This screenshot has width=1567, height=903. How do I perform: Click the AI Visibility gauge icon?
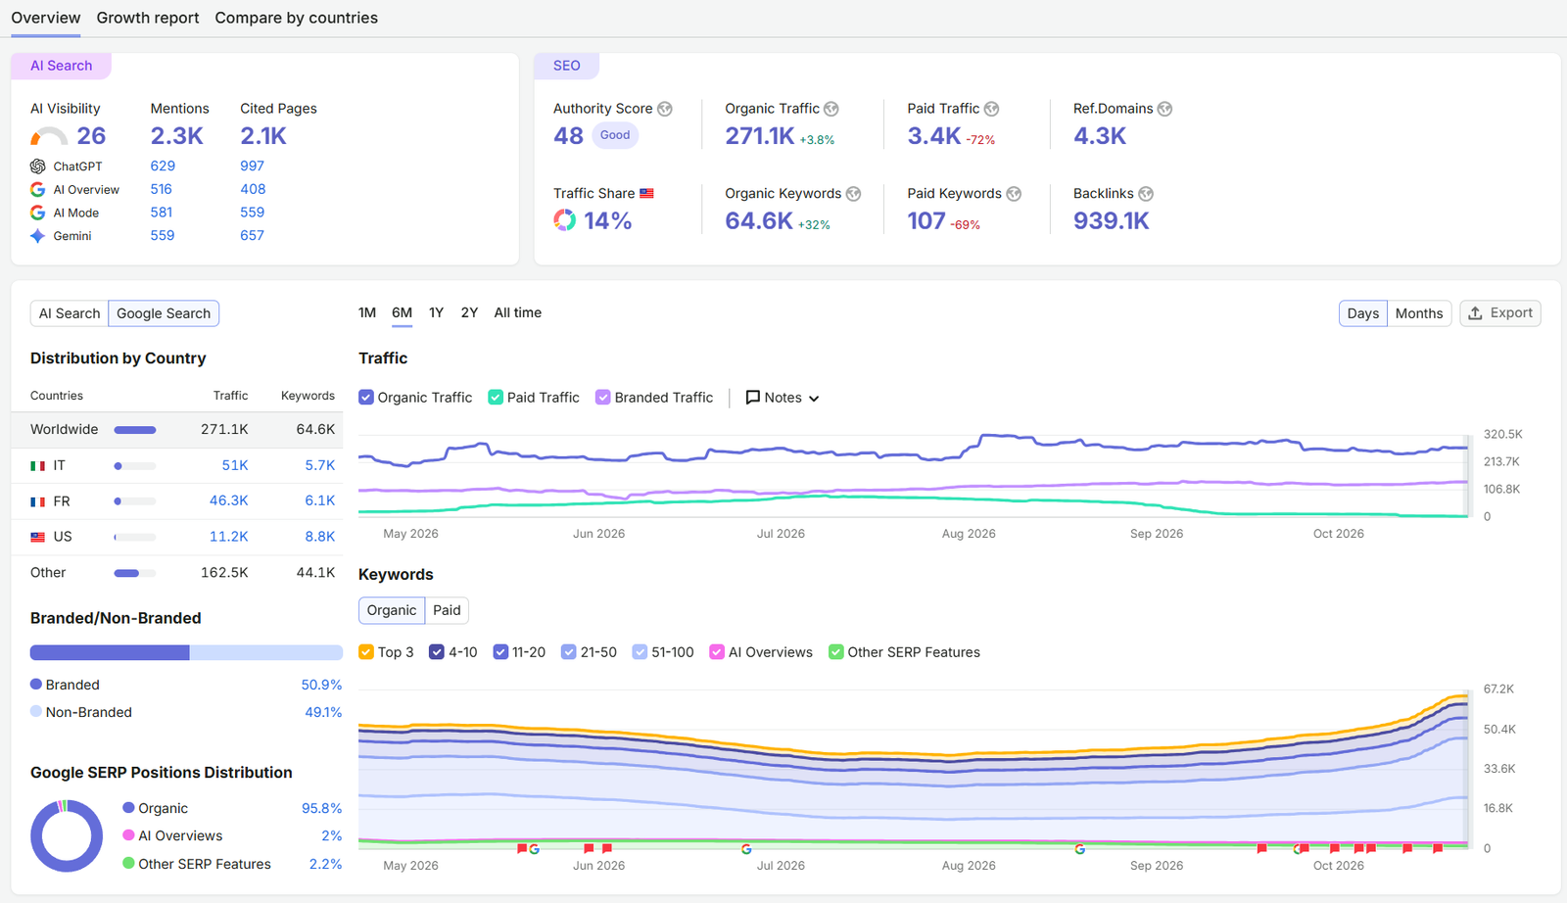coord(49,136)
